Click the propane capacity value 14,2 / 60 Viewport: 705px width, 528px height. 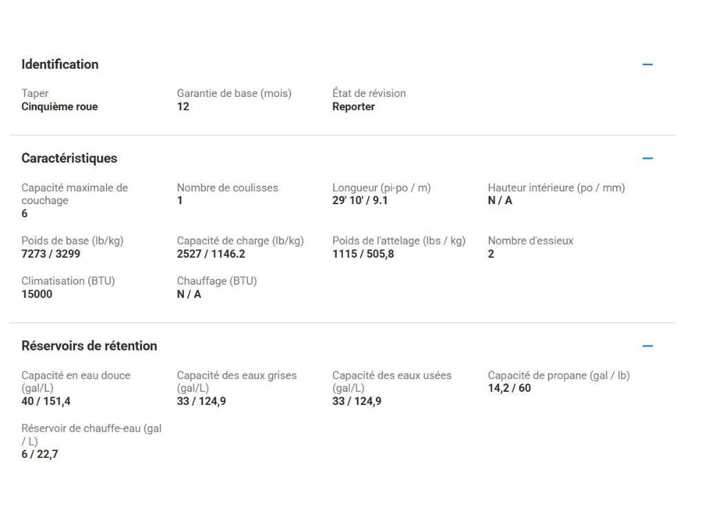[x=509, y=388]
